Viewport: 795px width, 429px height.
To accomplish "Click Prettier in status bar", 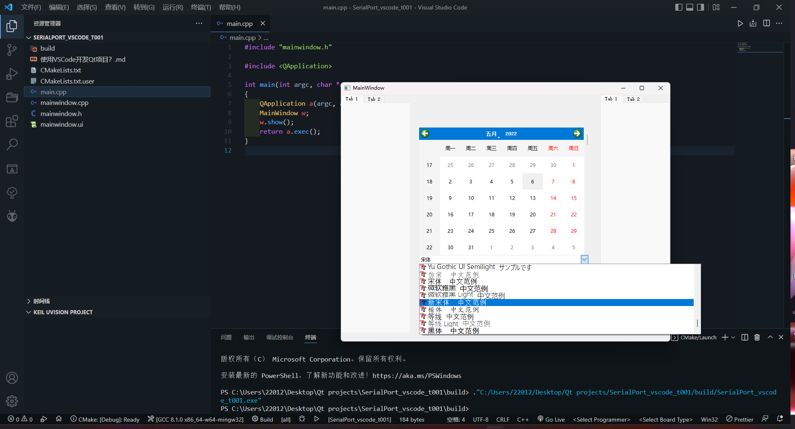I will click(x=739, y=419).
